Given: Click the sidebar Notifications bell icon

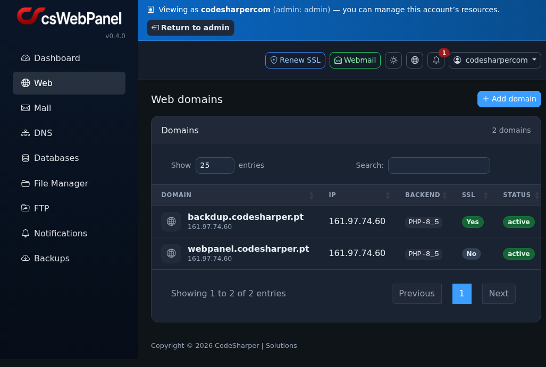Looking at the screenshot, I should coord(26,233).
